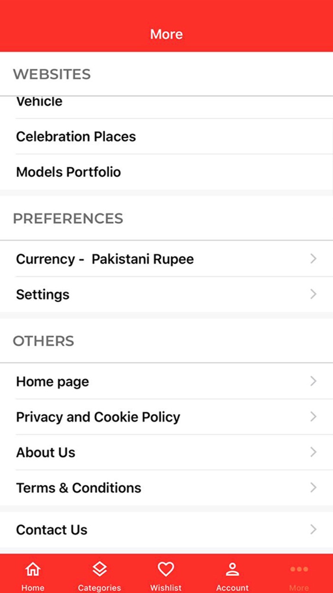Open Categories layers icon

[99, 569]
